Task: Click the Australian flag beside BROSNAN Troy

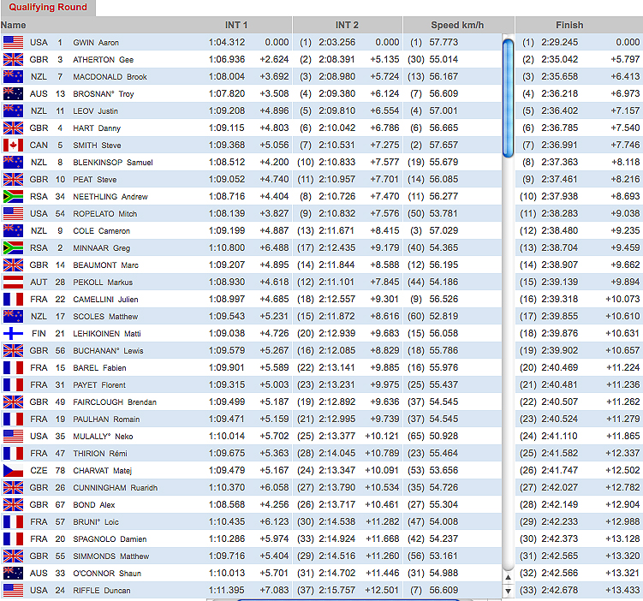Action: pyautogui.click(x=13, y=93)
